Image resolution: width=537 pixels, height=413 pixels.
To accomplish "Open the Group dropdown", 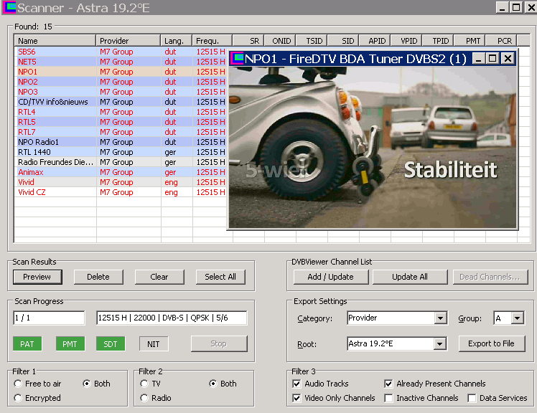I will [518, 318].
